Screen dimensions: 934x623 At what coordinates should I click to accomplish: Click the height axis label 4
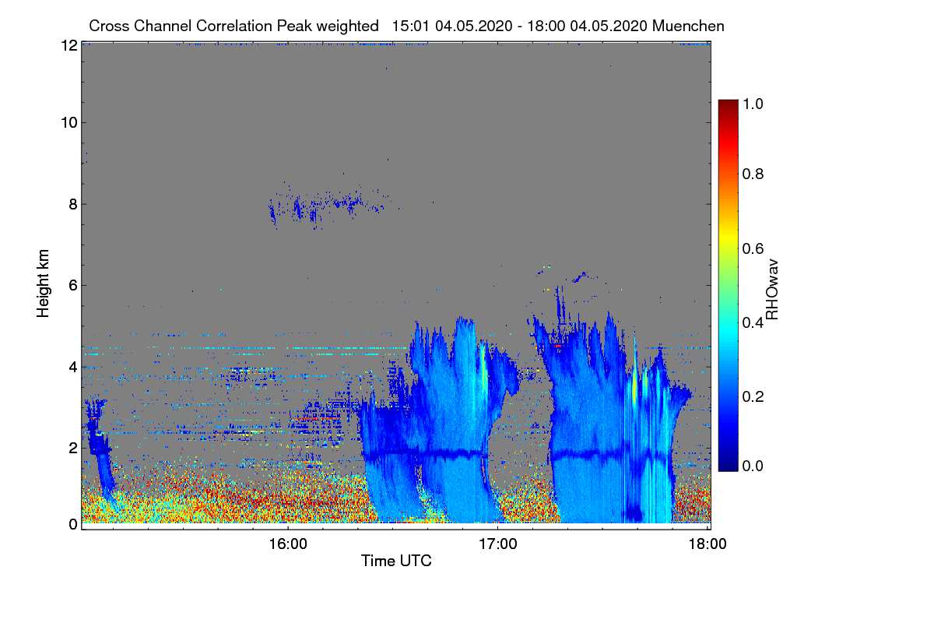pyautogui.click(x=72, y=366)
